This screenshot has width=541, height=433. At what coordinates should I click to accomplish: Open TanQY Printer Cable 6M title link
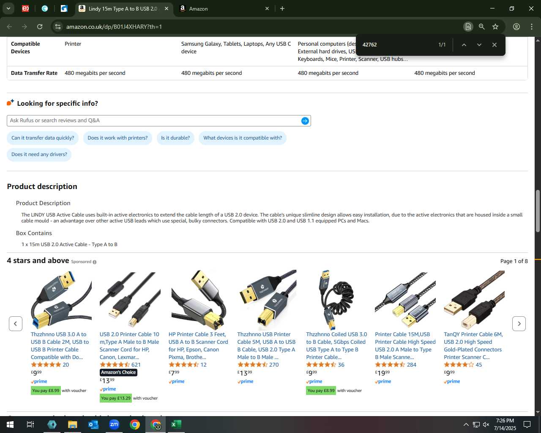(x=473, y=346)
